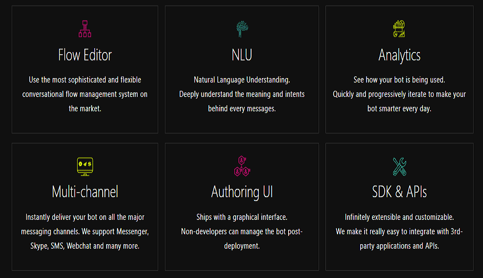Screen dimensions: 483x278
Task: Click the yellow monitor Multi-channel icon
Action: point(85,167)
